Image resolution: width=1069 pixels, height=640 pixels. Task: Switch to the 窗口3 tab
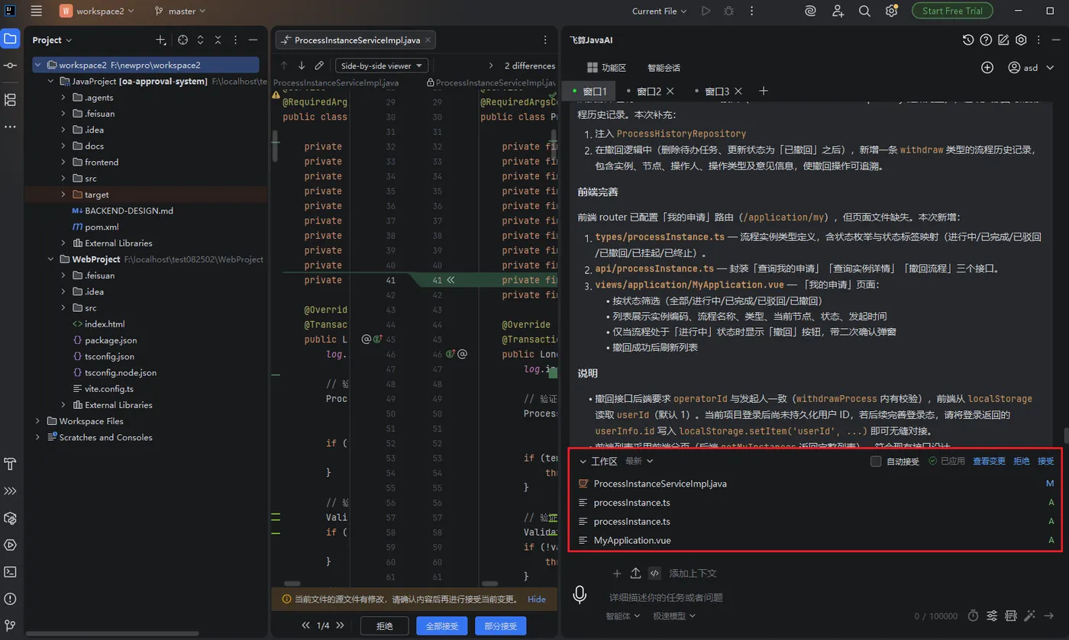717,91
